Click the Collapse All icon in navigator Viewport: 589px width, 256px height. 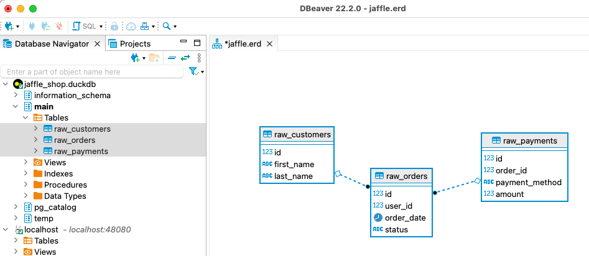pyautogui.click(x=172, y=58)
